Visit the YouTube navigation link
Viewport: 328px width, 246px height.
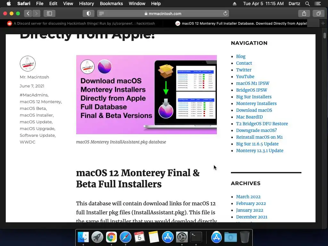click(x=245, y=77)
